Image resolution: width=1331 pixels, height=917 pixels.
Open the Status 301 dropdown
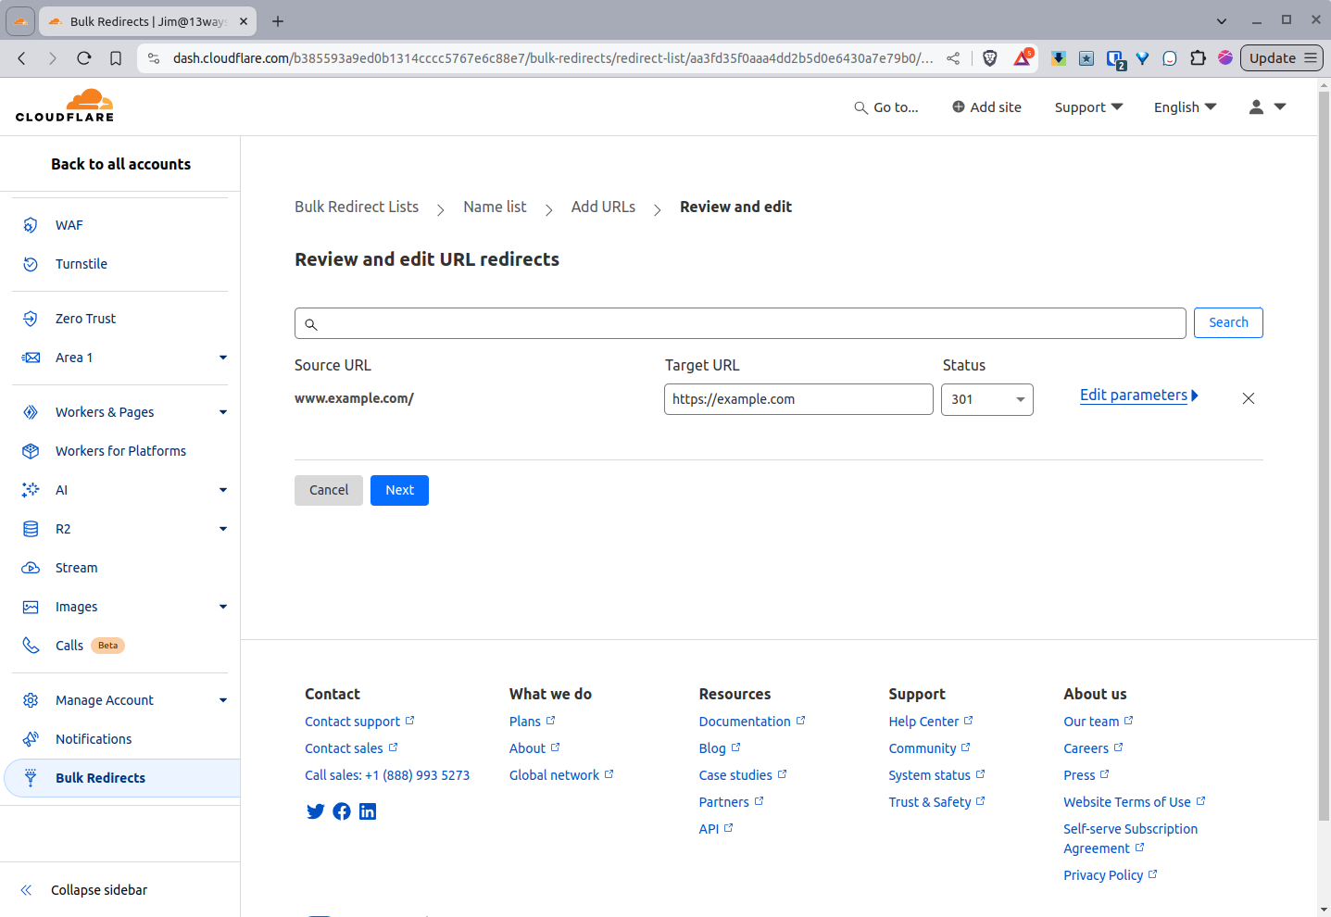(986, 399)
